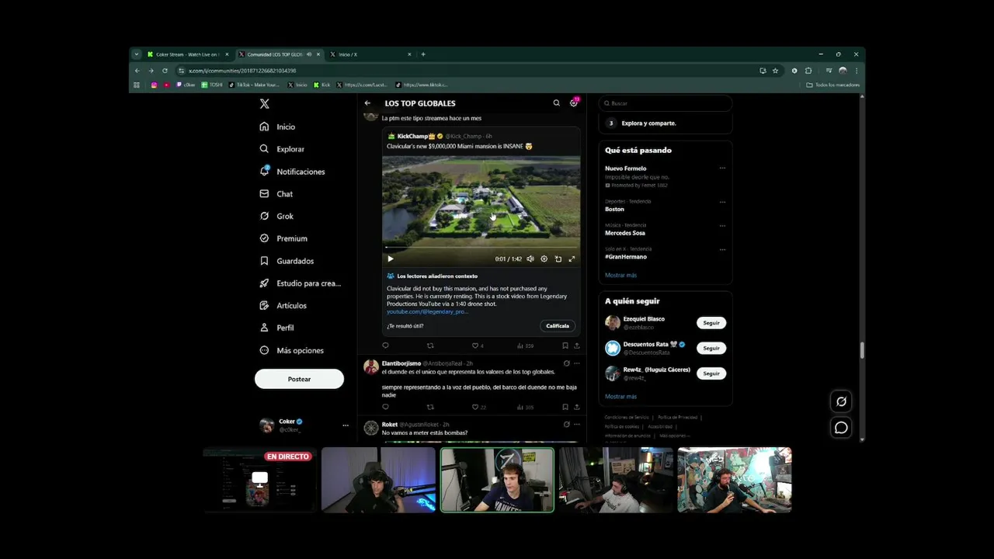Go back from LOS TOP GLOBALES
The image size is (994, 559).
point(367,103)
